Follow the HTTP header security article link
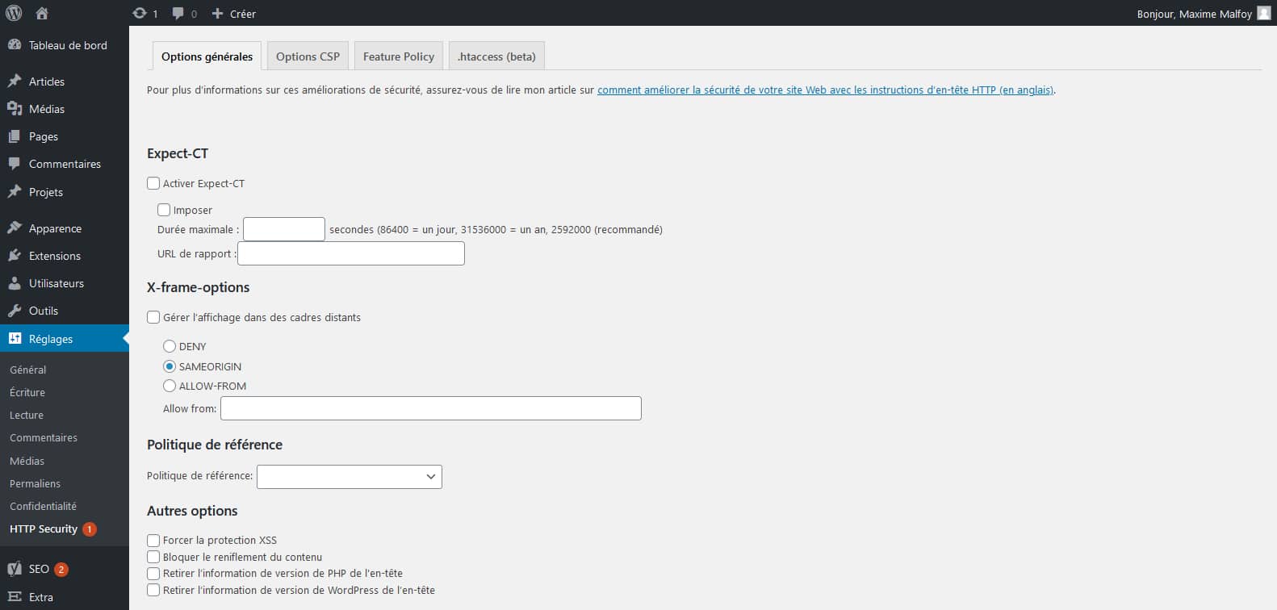 pos(825,90)
